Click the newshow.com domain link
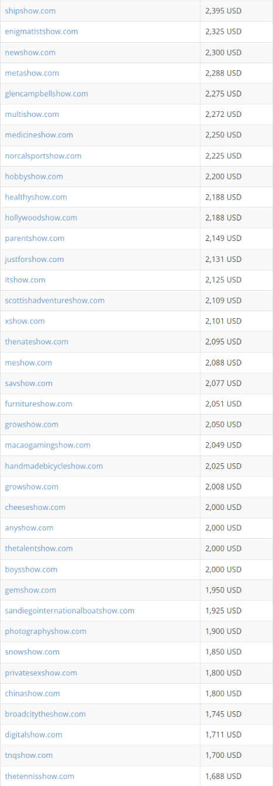273x786 pixels. coord(30,53)
